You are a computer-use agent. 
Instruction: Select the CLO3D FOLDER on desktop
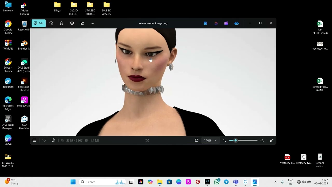(x=74, y=9)
